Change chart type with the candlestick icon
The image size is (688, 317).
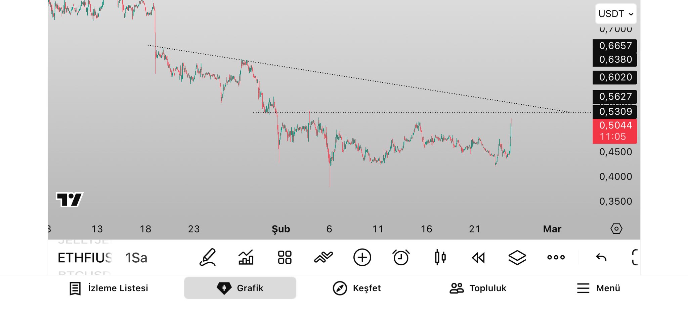point(440,258)
